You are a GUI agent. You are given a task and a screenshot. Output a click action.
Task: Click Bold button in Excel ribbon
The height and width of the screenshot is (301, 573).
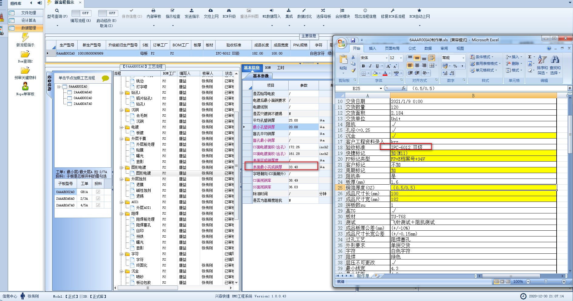tap(363, 66)
